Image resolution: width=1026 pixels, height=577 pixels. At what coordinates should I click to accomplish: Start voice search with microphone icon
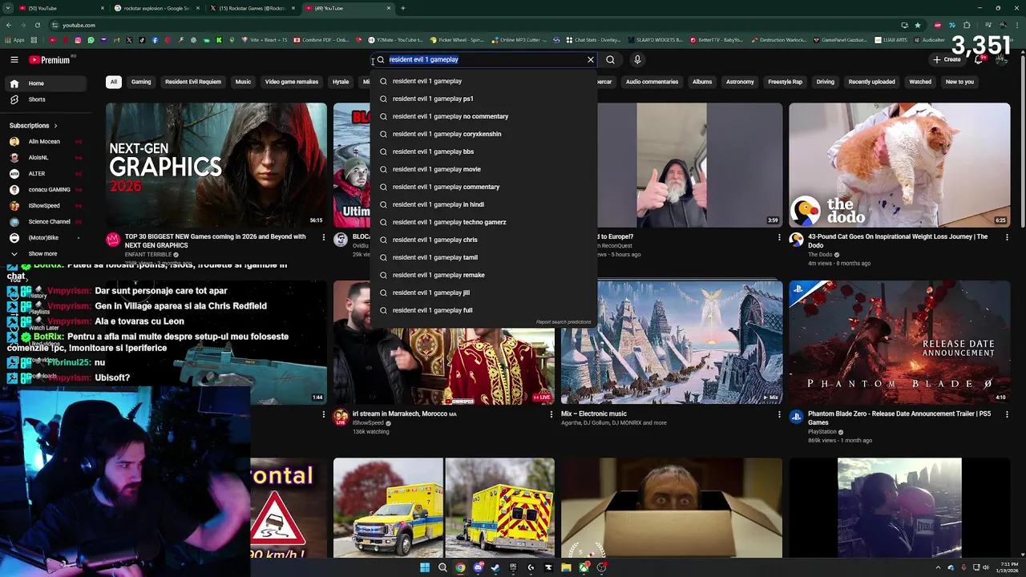point(637,59)
